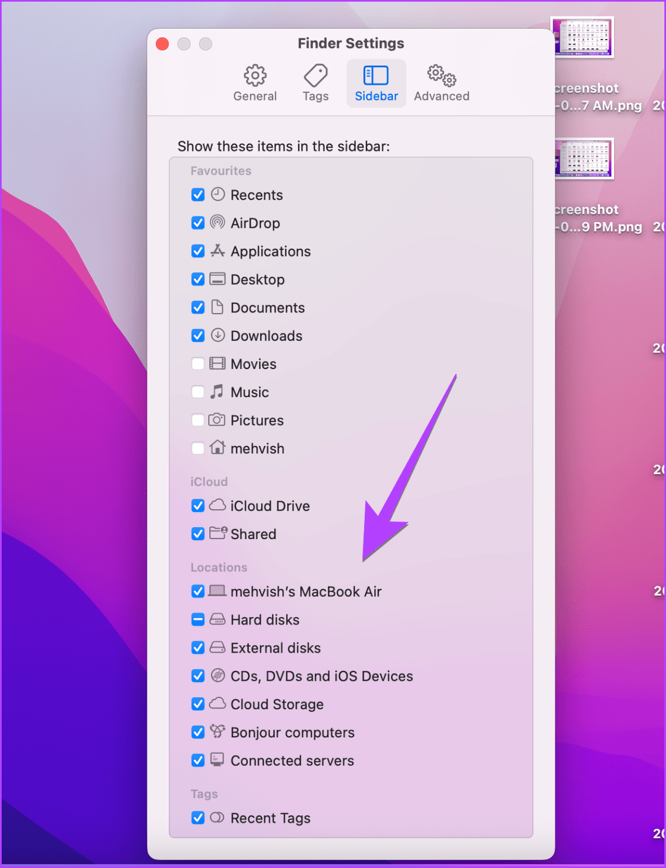Open the screenshot thumbnail on the desktop
This screenshot has height=868, width=666.
[x=584, y=37]
